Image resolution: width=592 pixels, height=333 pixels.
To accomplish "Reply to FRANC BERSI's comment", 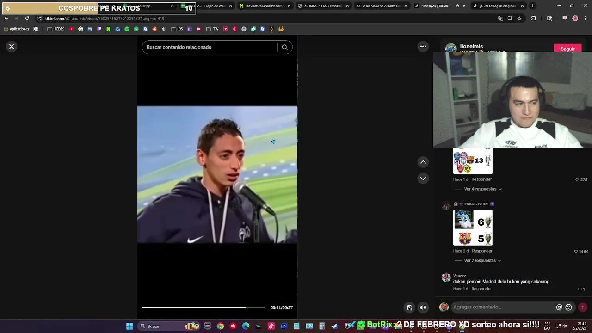I will (x=482, y=251).
